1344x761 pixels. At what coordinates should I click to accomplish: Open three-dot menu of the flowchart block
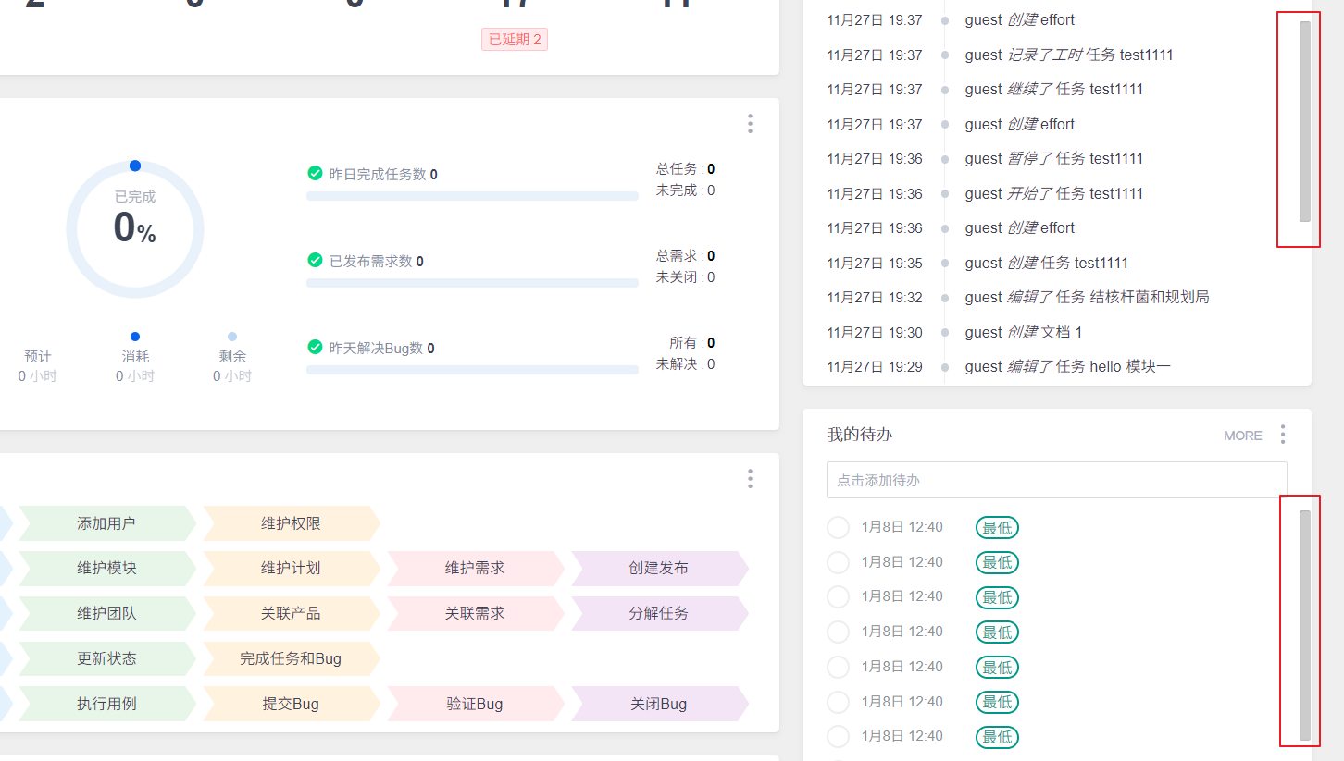(750, 479)
